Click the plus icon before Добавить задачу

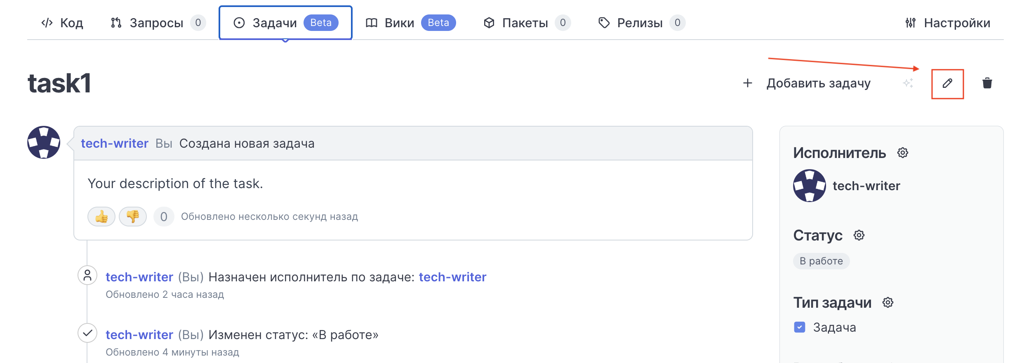pos(747,83)
